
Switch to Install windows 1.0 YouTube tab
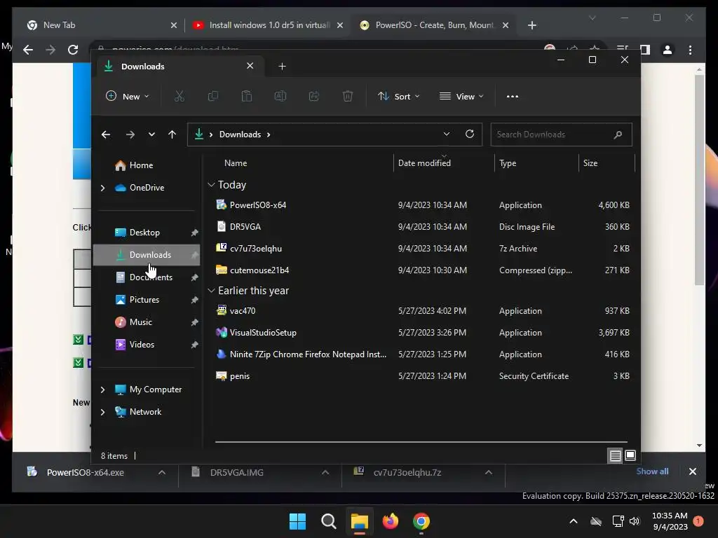click(x=268, y=25)
